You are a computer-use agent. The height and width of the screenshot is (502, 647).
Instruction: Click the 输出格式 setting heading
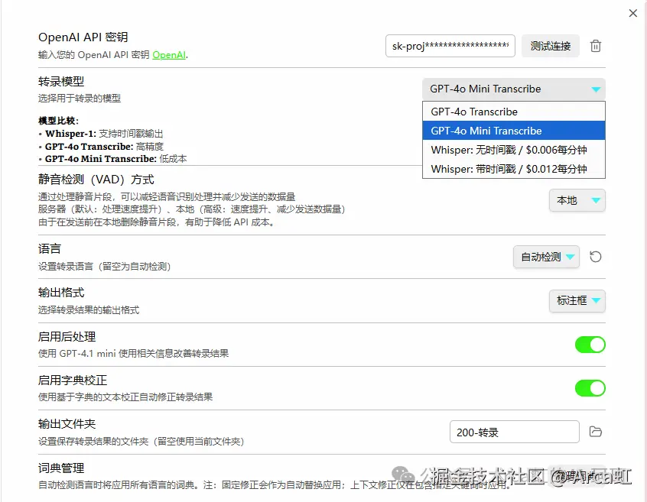[x=61, y=293]
